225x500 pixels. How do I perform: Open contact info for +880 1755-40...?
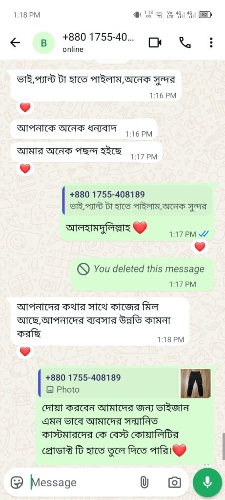[x=98, y=42]
